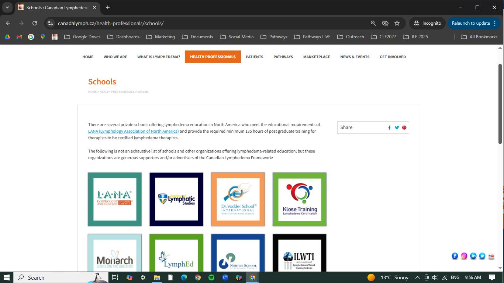Viewport: 504px width, 283px height.
Task: Open the Google Maps bookmark icon
Action: click(43, 37)
